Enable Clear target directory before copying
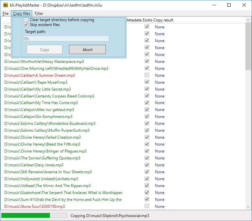252x221 pixels. click(x=26, y=20)
